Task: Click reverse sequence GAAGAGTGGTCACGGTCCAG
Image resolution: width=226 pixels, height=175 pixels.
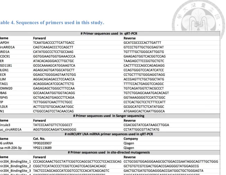Action: tap(144, 56)
